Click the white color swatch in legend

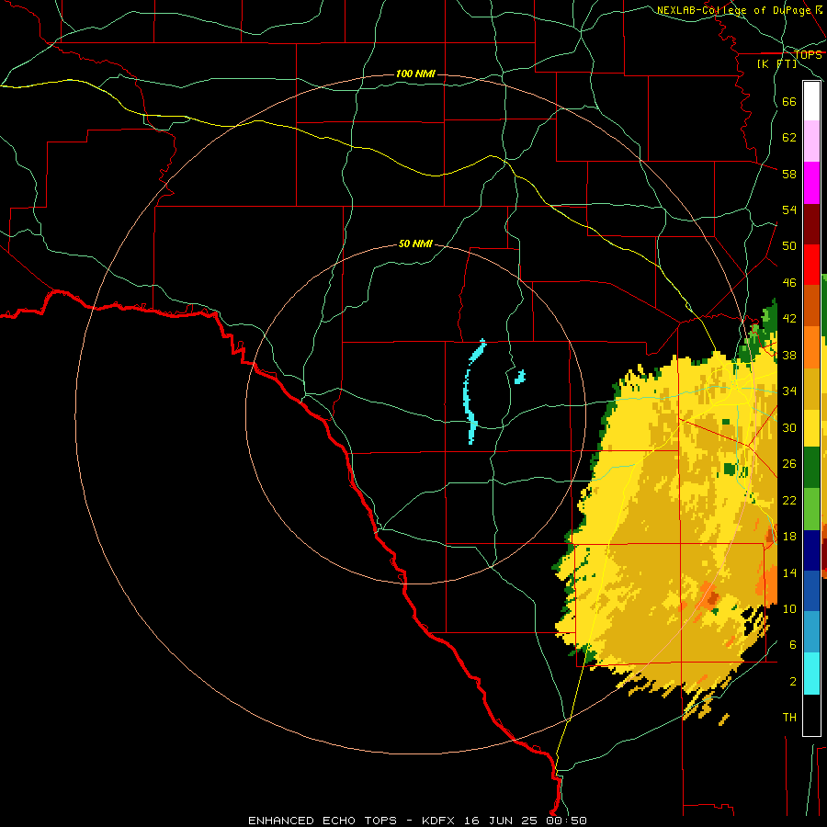tap(811, 101)
